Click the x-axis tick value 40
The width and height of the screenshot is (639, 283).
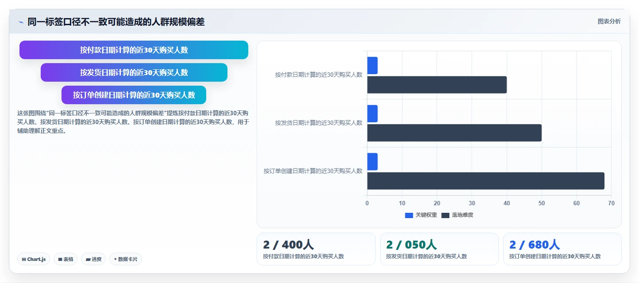point(507,203)
